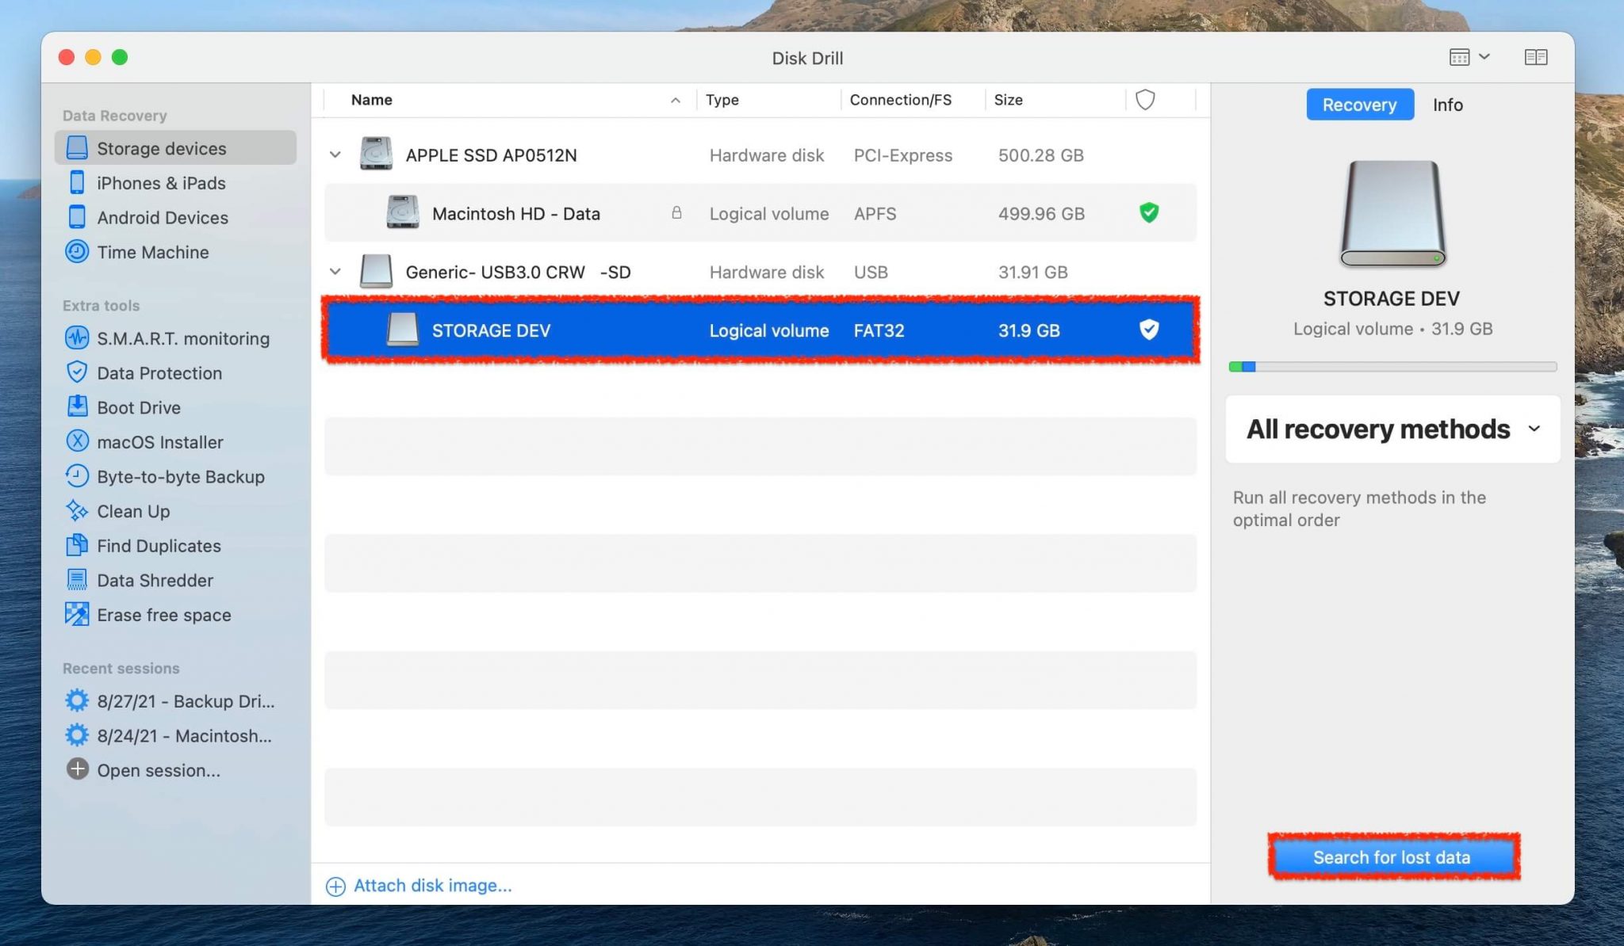Click PCI-Express connection cell
1624x946 pixels.
[x=902, y=155]
